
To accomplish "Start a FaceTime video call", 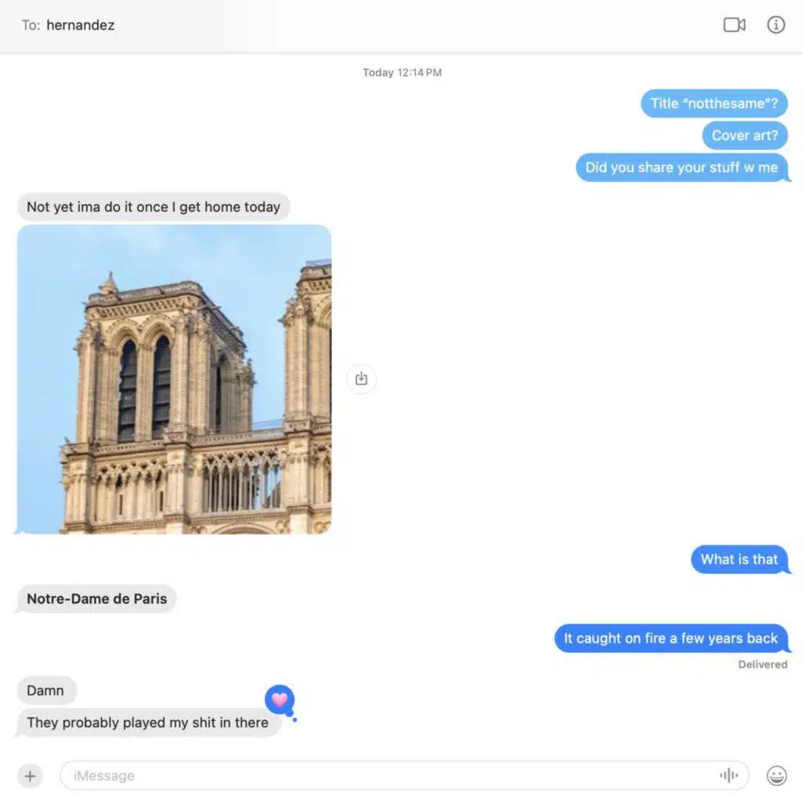I will coord(734,25).
